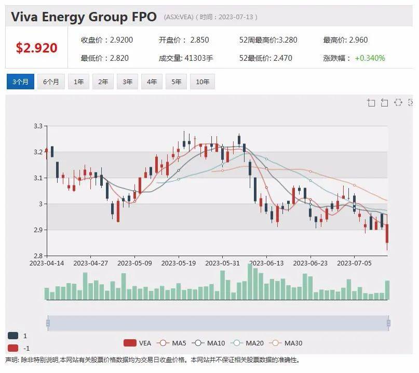The width and height of the screenshot is (419, 373).
Task: View the 10年 price history
Action: tap(202, 82)
